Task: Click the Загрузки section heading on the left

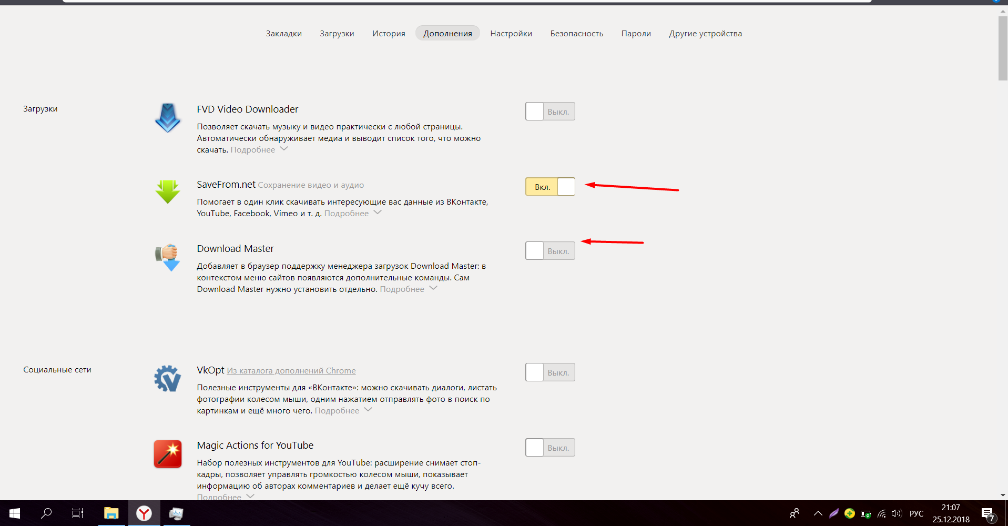Action: (40, 109)
